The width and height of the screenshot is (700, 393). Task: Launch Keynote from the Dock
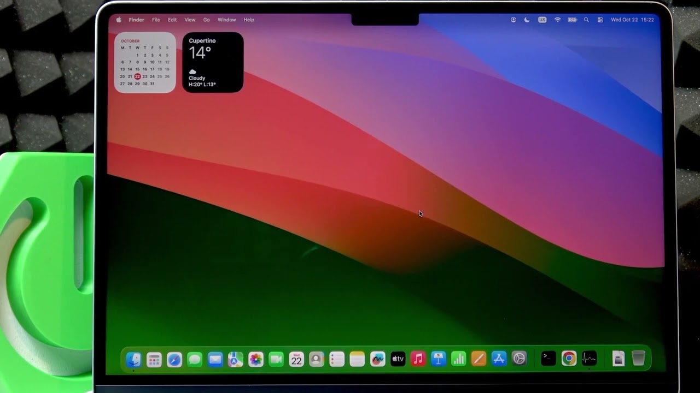pos(438,359)
